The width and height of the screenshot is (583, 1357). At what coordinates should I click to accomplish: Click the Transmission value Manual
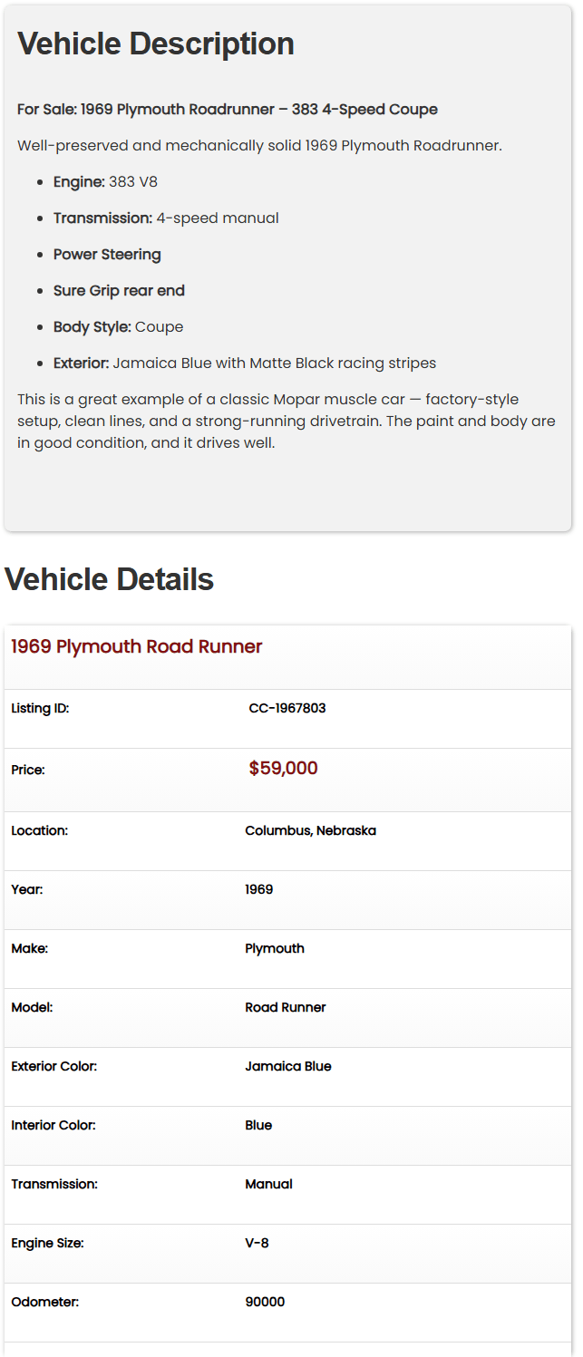click(x=268, y=1184)
